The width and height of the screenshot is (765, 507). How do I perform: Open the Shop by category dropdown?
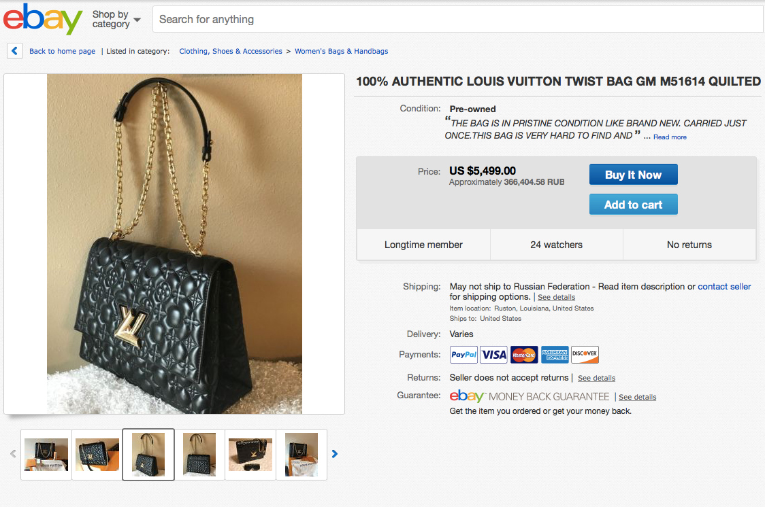click(116, 19)
